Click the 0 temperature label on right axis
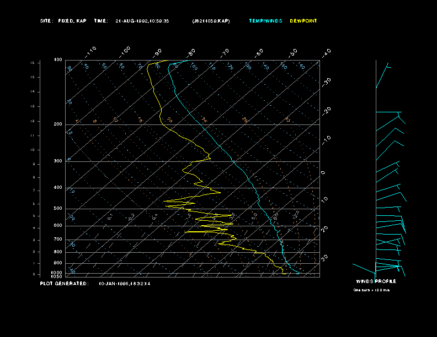Image resolution: width=437 pixels, height=337 pixels. (323, 172)
